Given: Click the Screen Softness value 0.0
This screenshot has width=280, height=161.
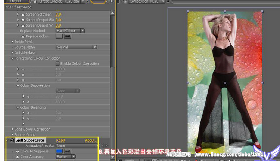Looking at the screenshot, I should pyautogui.click(x=58, y=14).
